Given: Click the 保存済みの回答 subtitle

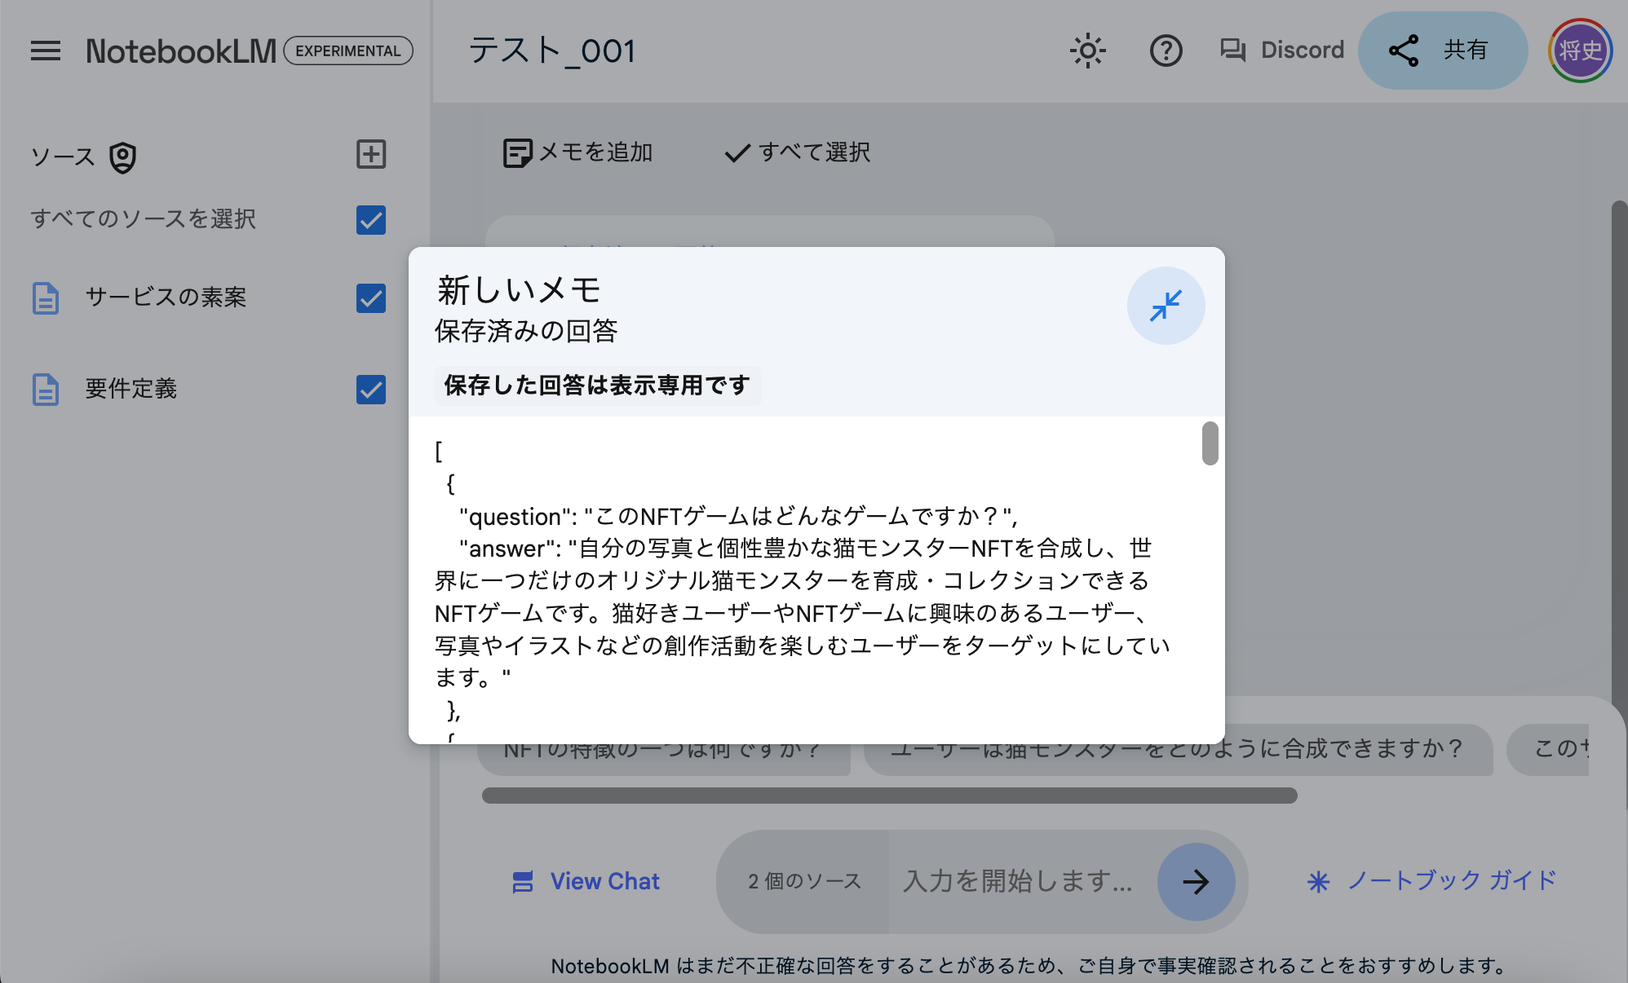Looking at the screenshot, I should point(526,331).
